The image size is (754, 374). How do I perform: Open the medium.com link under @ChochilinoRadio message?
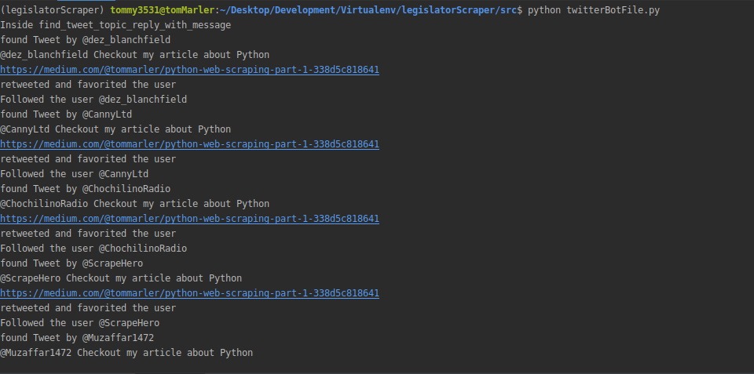click(189, 219)
